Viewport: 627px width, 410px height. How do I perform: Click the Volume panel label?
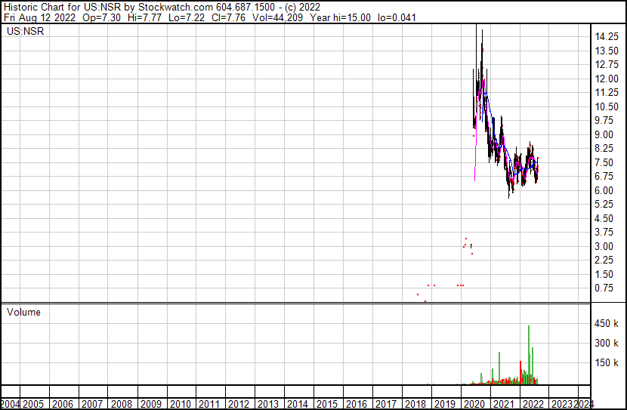coord(23,312)
